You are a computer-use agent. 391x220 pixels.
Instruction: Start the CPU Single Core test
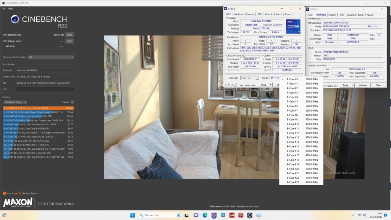[x=69, y=41]
